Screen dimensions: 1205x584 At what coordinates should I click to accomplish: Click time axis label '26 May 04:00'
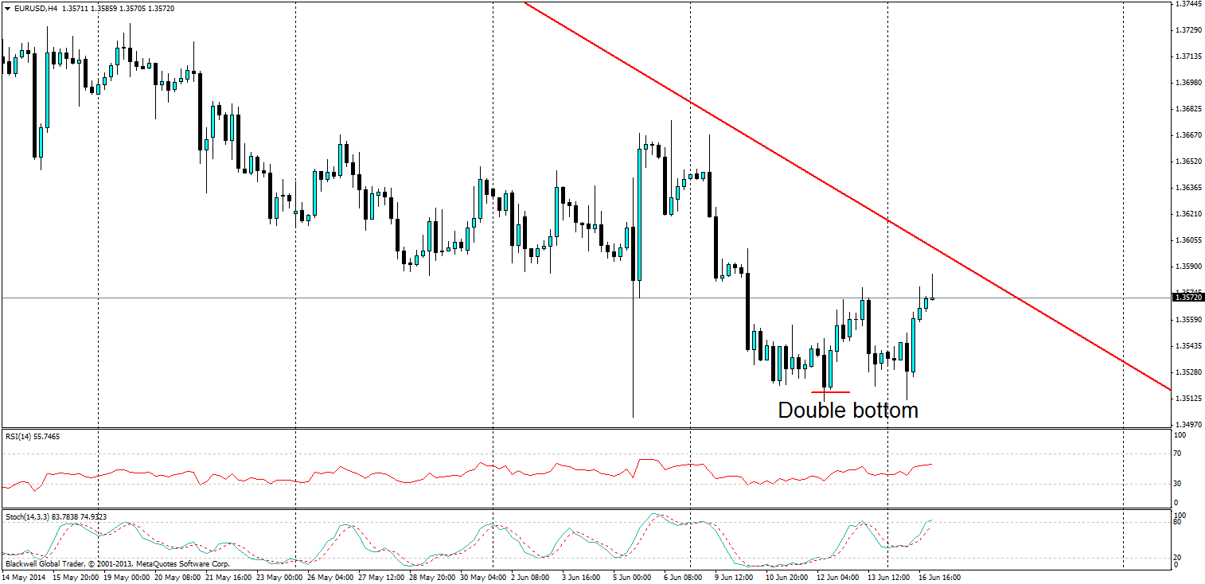(x=330, y=578)
